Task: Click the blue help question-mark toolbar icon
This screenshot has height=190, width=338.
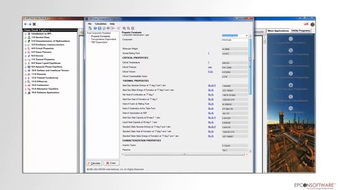Action: pos(95,28)
